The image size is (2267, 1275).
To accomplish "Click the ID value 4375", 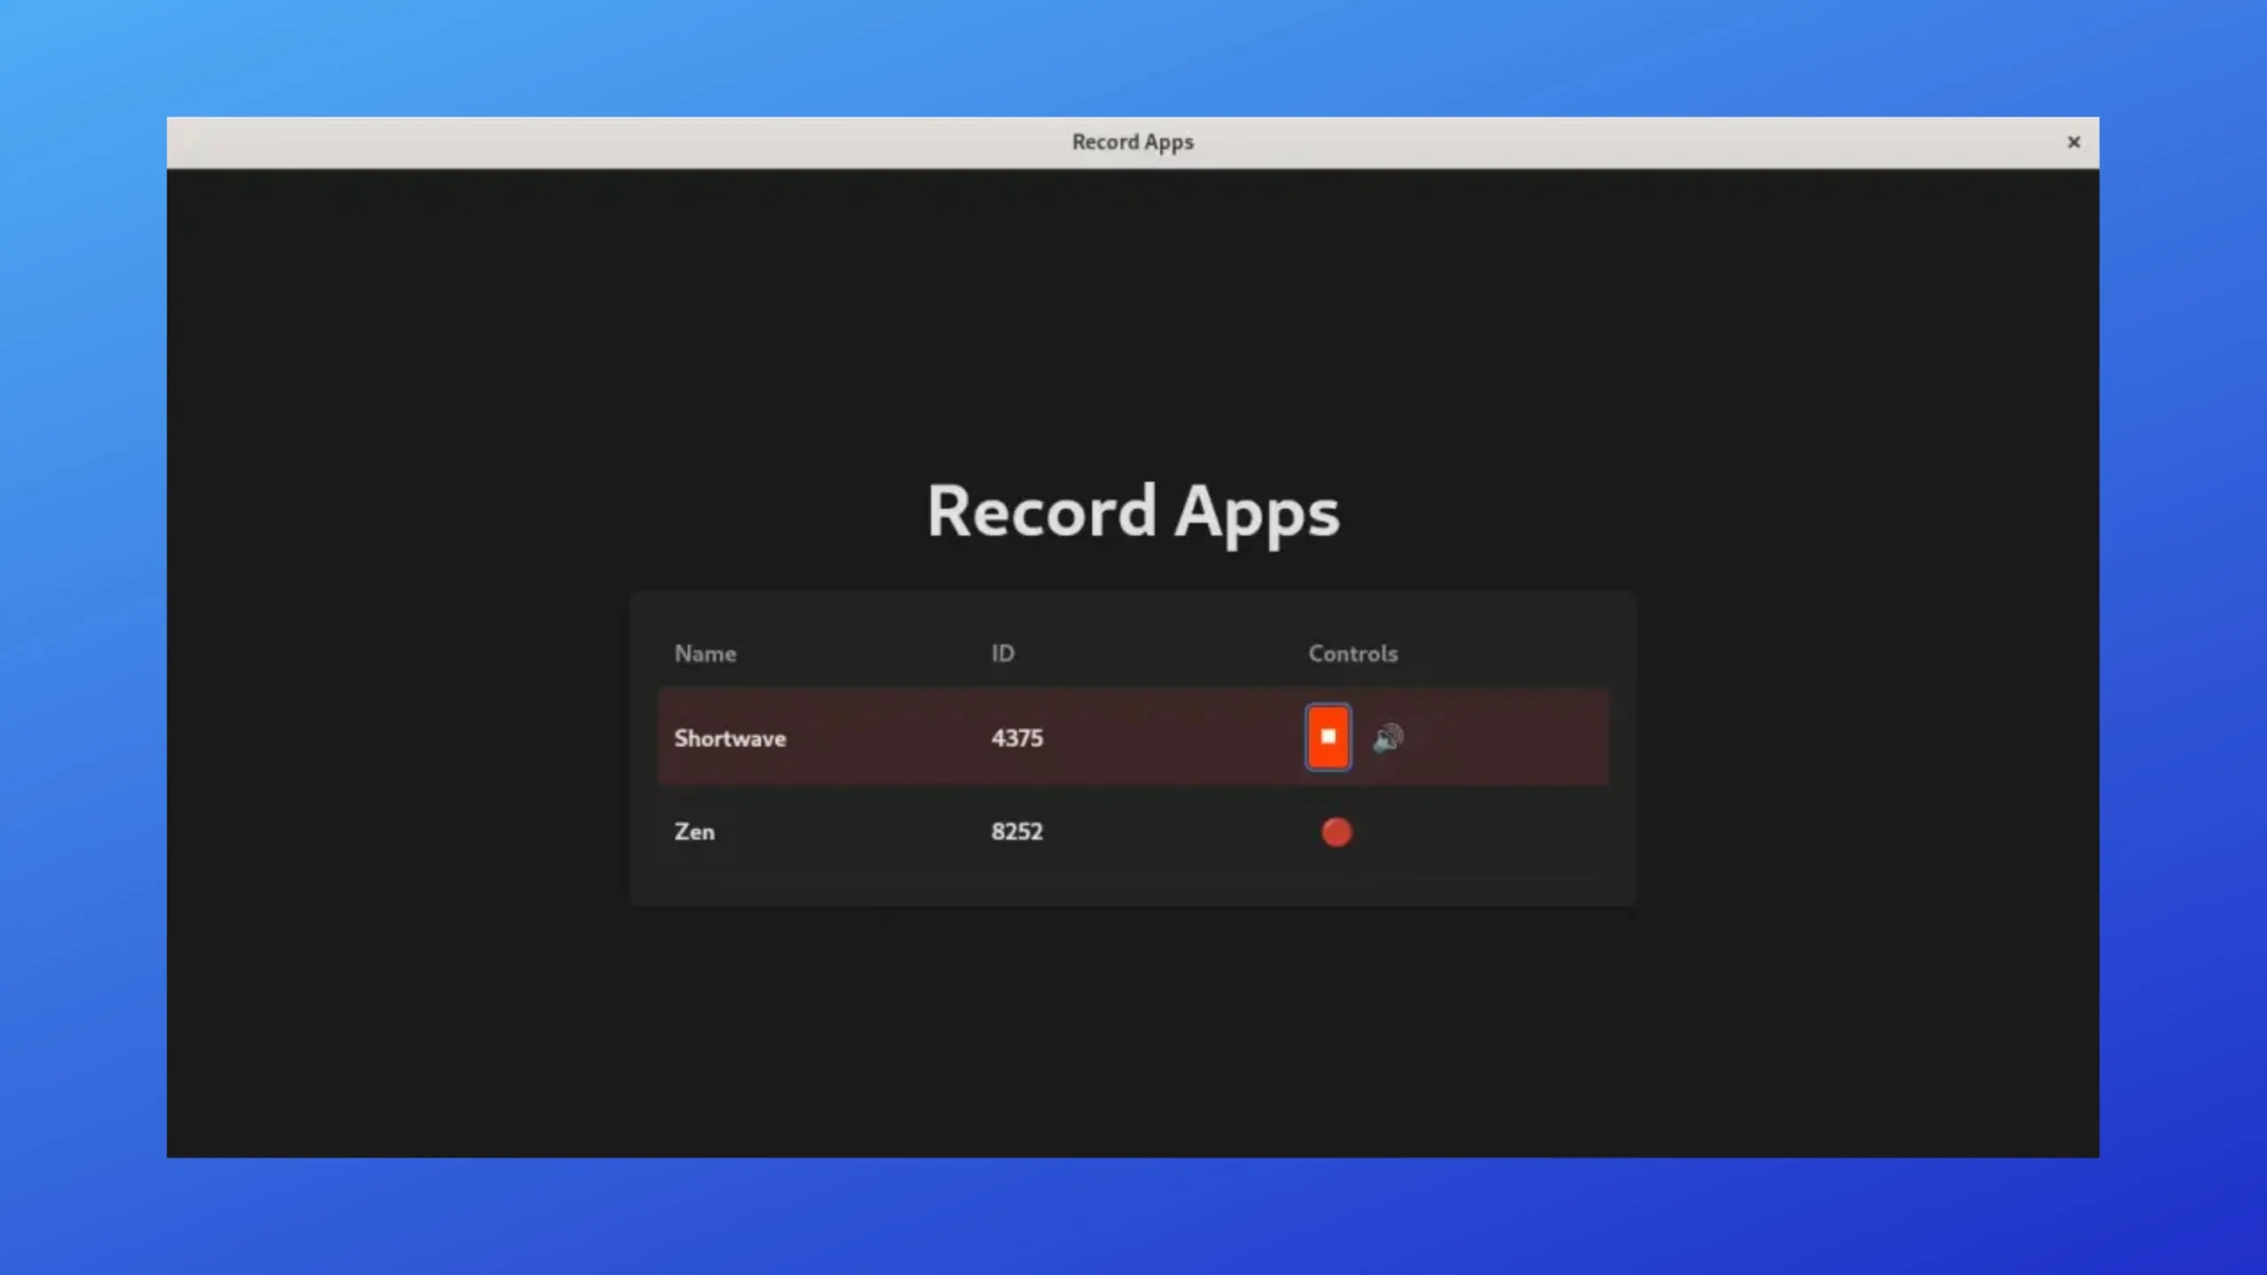I will [1017, 738].
